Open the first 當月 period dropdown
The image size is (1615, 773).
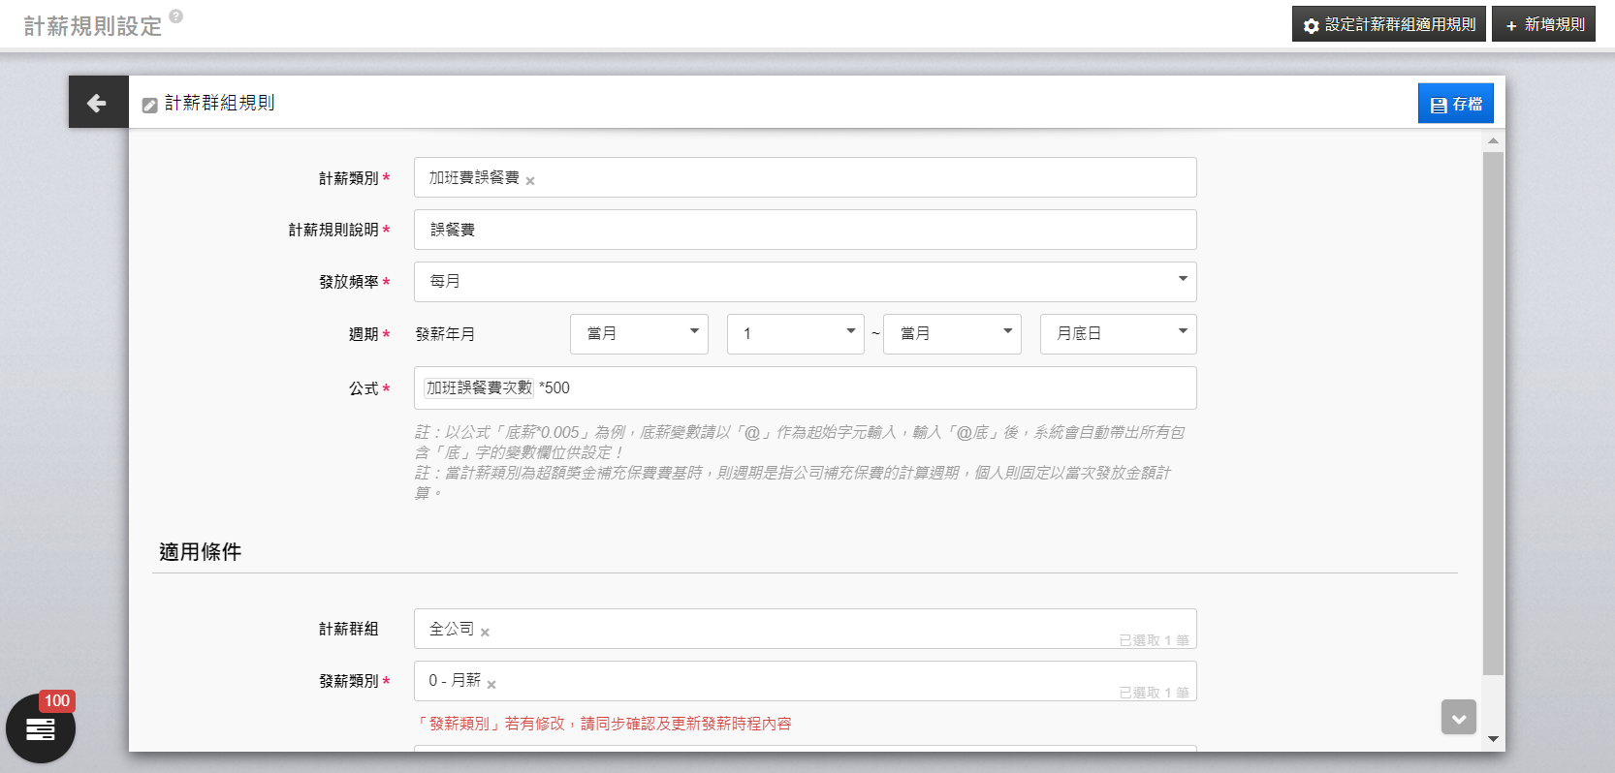pyautogui.click(x=639, y=334)
